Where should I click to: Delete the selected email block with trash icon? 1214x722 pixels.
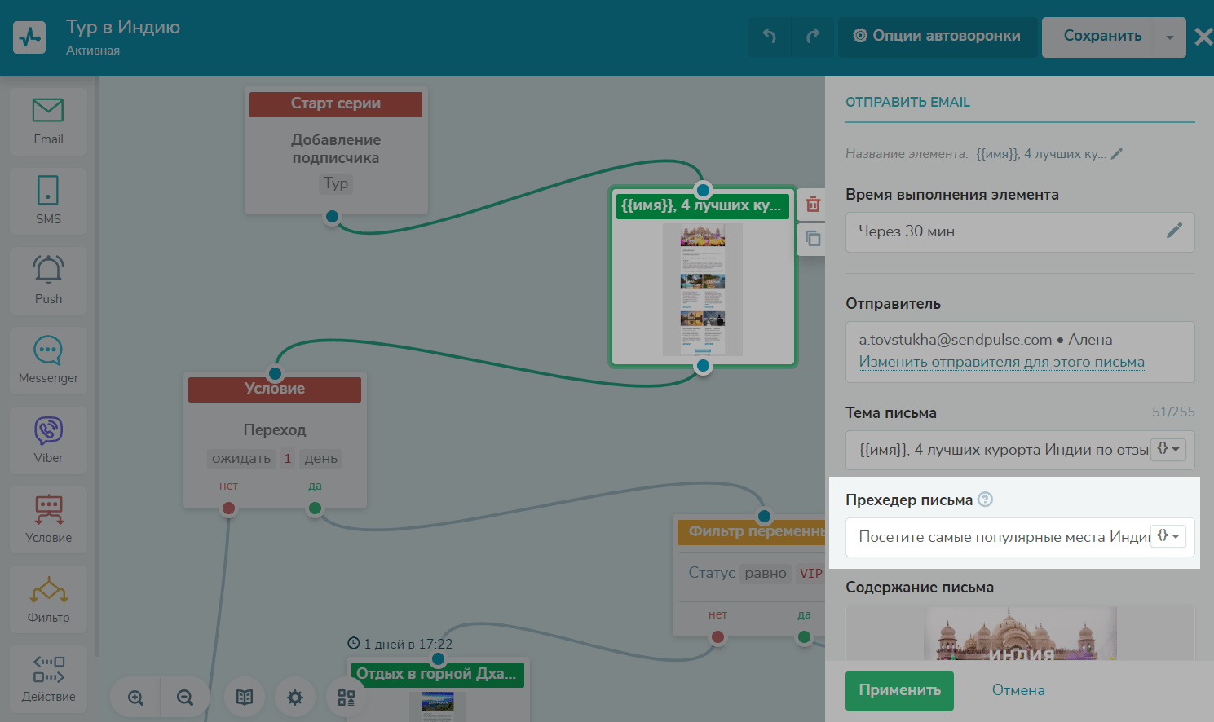coord(813,205)
